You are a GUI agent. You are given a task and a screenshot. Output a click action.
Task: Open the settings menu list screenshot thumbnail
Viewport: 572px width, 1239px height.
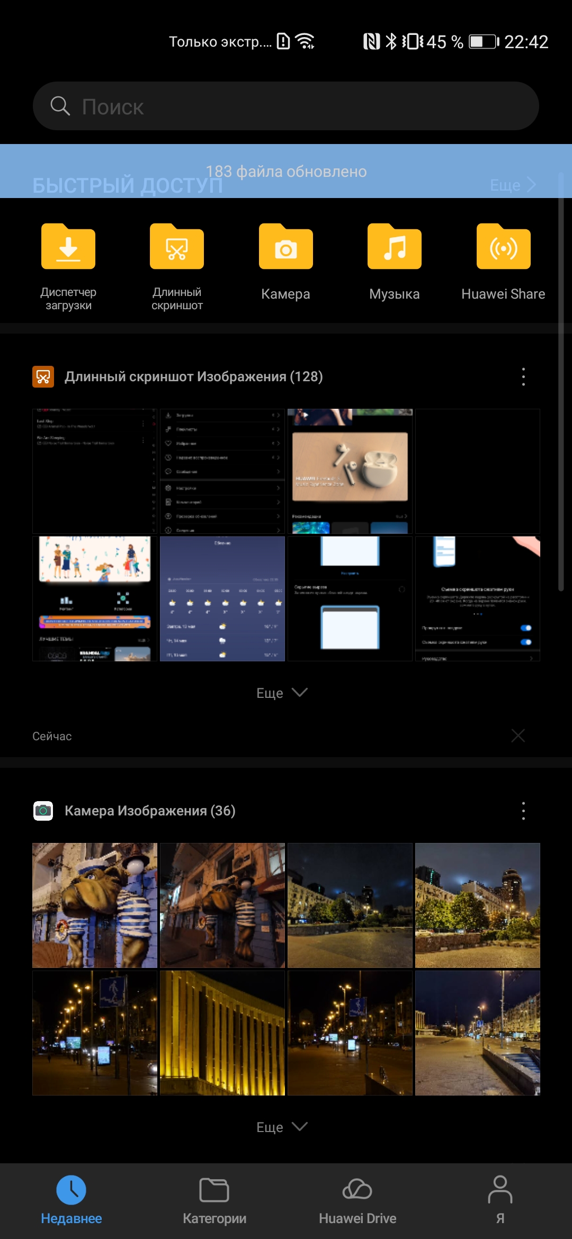(x=222, y=471)
